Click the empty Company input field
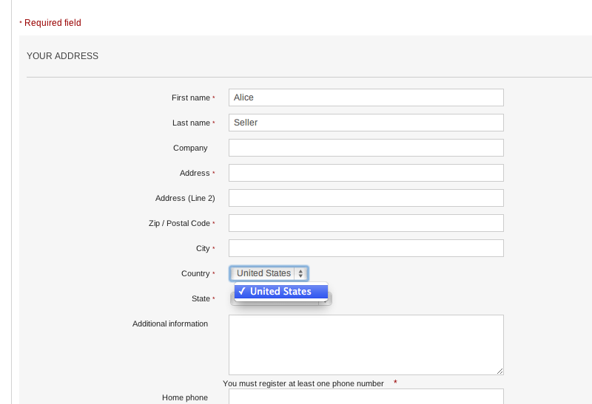Image resolution: width=592 pixels, height=404 pixels. tap(366, 148)
